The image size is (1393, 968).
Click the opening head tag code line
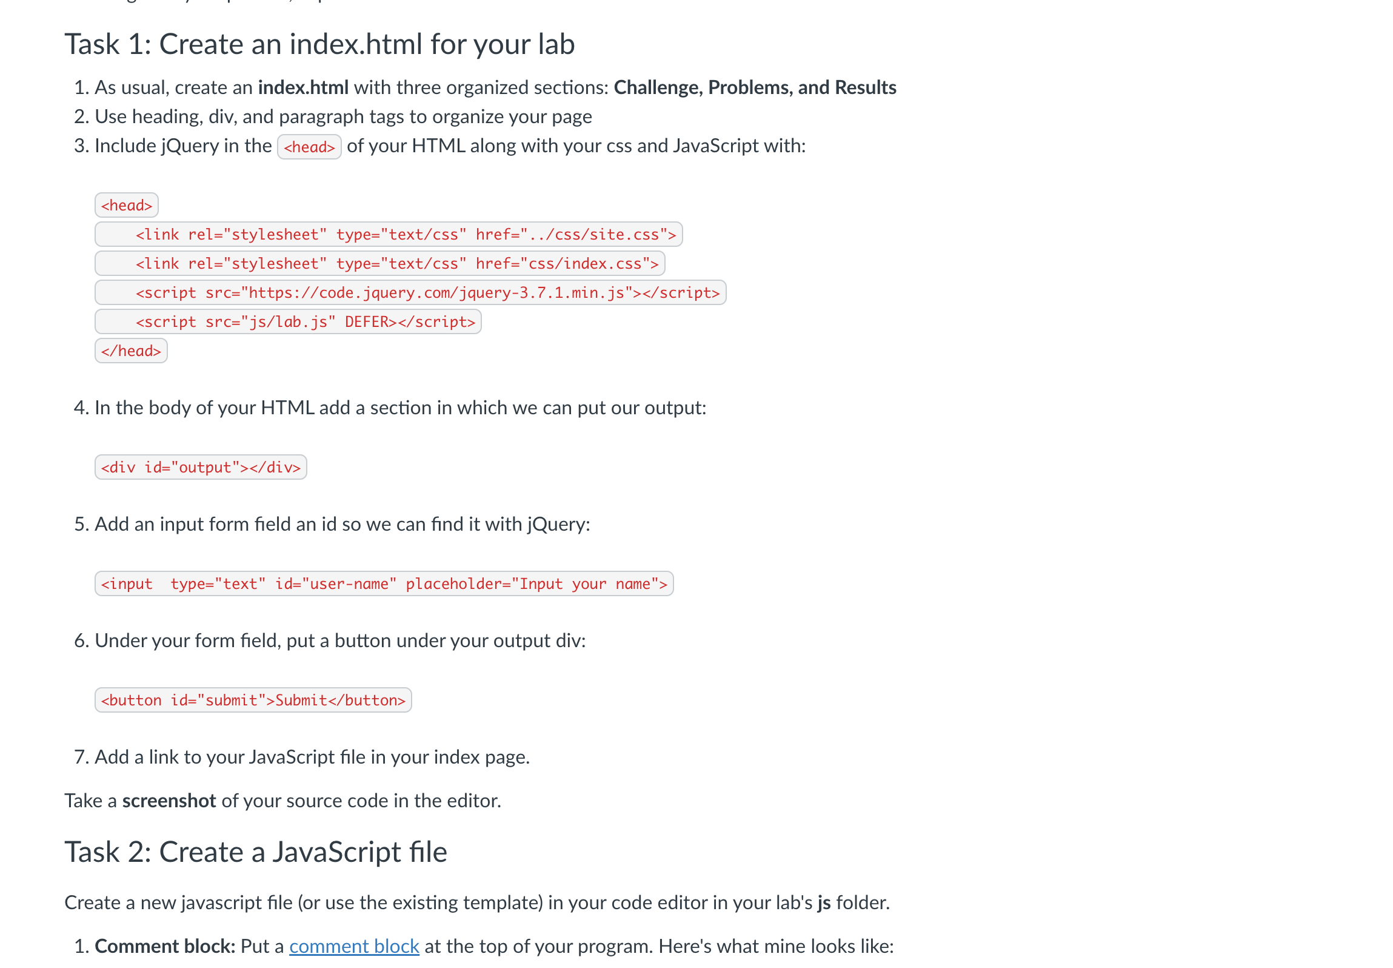(x=127, y=205)
